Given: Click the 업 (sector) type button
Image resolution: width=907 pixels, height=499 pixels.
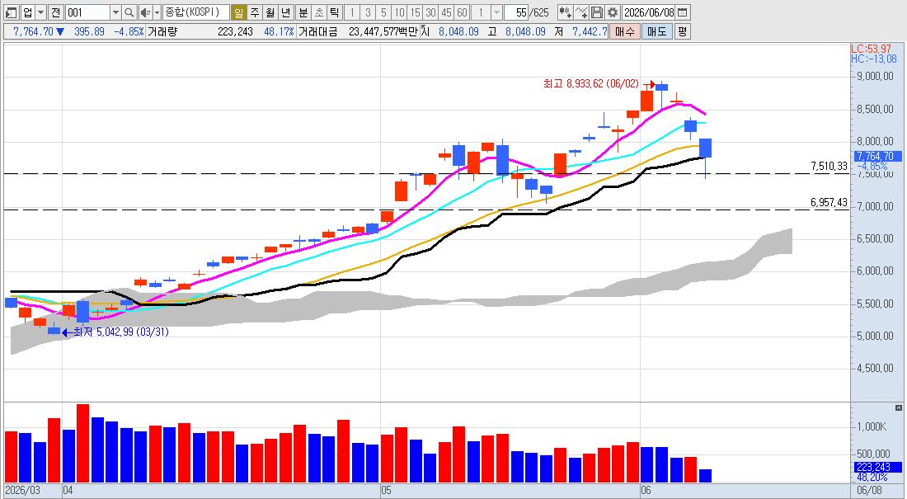Looking at the screenshot, I should pos(27,12).
